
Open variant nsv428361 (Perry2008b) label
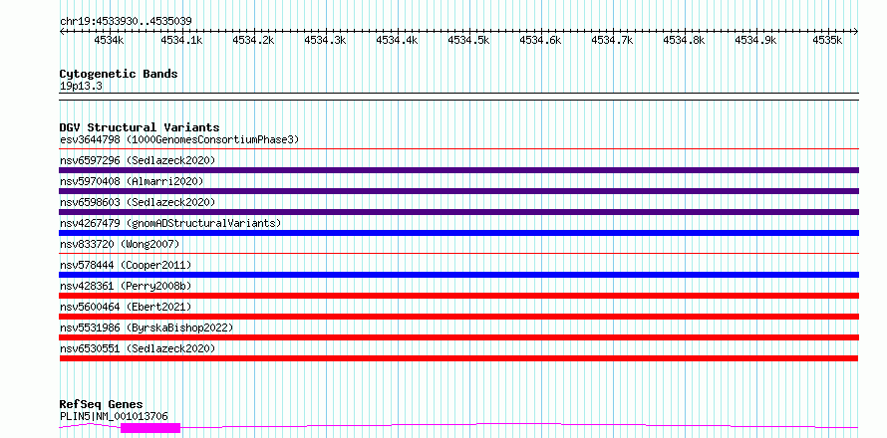pos(126,286)
